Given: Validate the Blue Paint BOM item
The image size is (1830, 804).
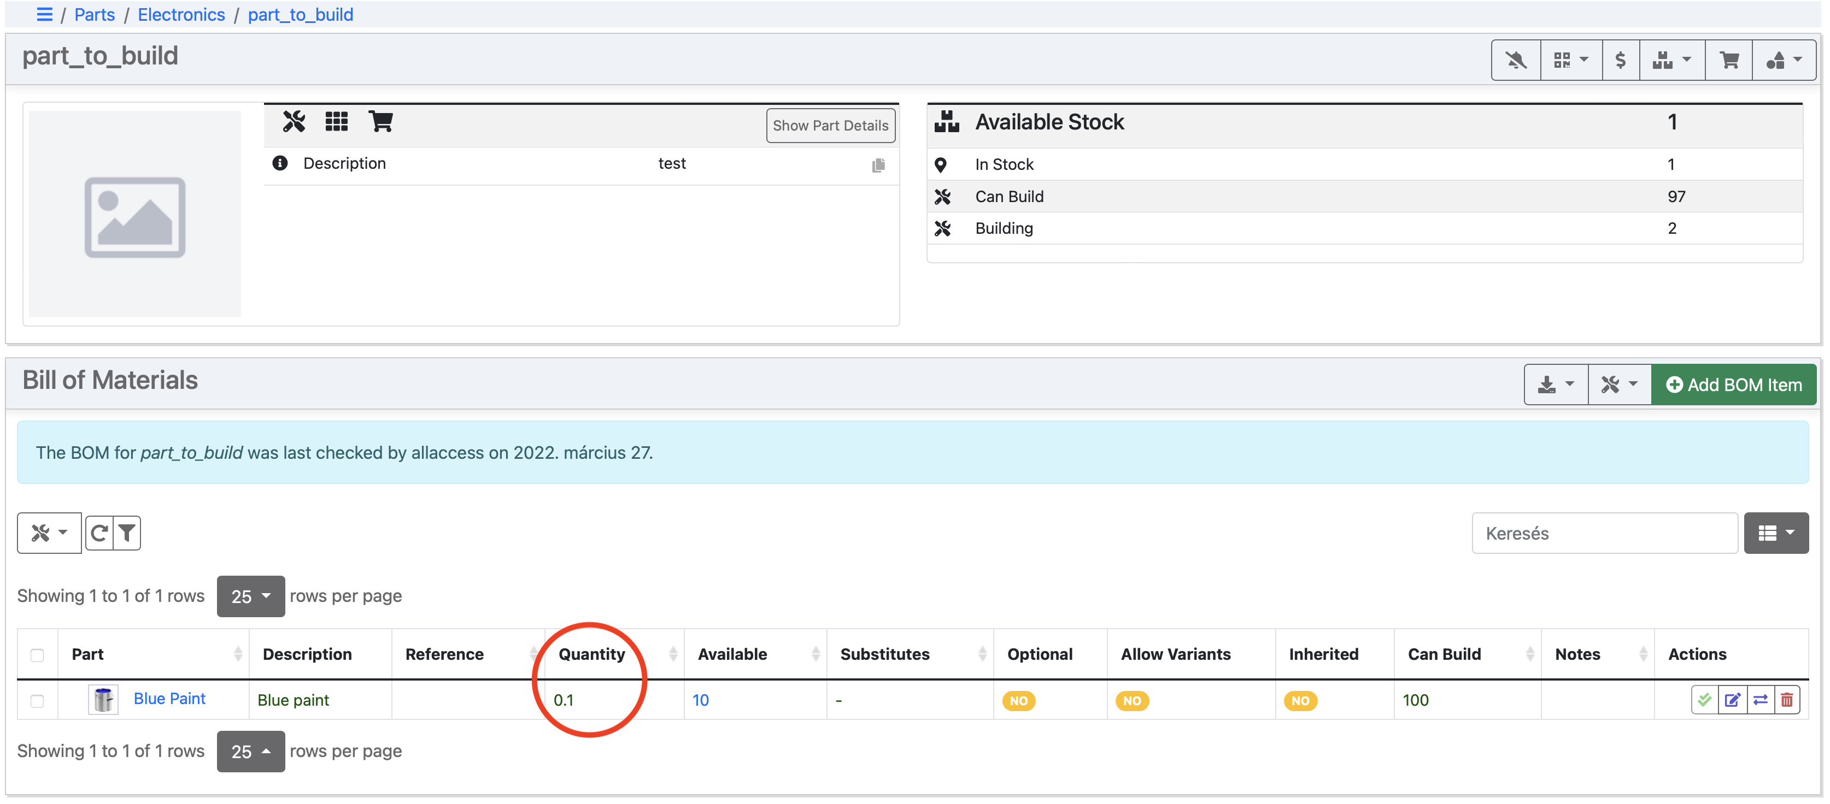Looking at the screenshot, I should [1704, 700].
